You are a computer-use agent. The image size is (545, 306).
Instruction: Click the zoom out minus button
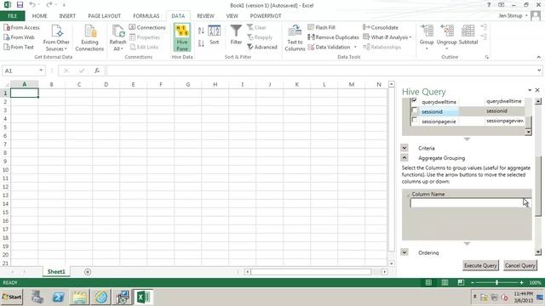473,283
